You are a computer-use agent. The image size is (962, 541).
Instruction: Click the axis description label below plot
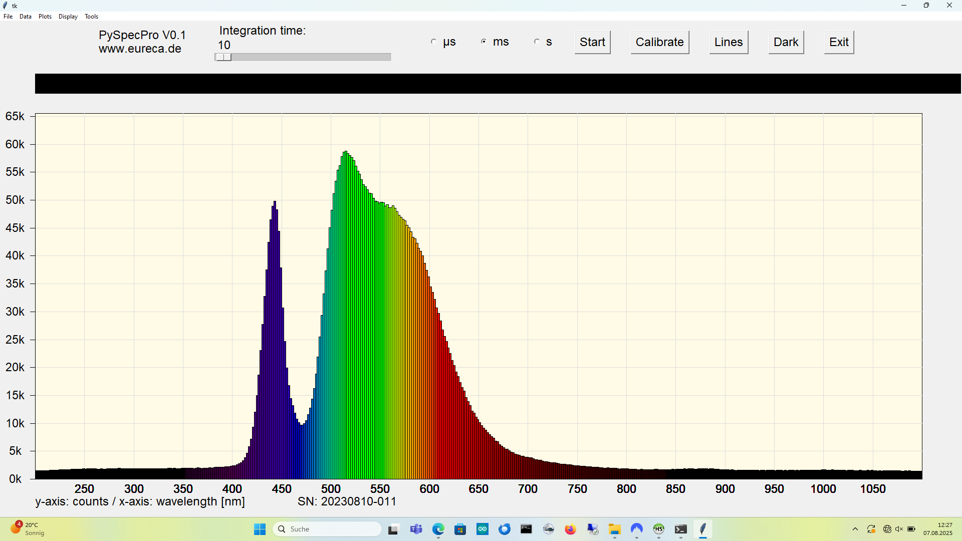click(140, 501)
